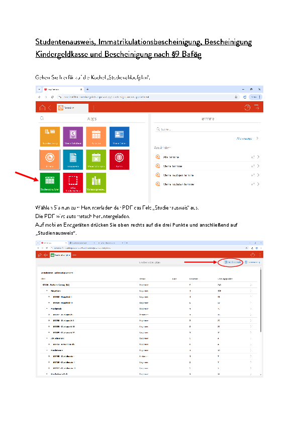Select the first row below Hauptfach
This screenshot has width=299, height=424.
149,297
